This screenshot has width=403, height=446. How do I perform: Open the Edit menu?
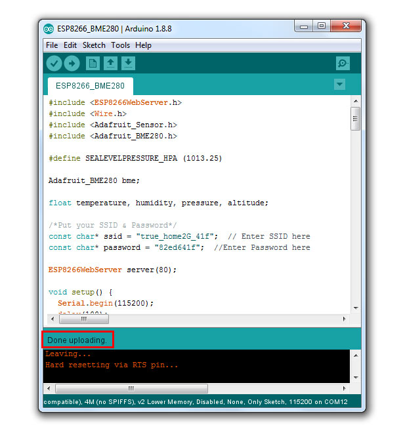click(70, 45)
